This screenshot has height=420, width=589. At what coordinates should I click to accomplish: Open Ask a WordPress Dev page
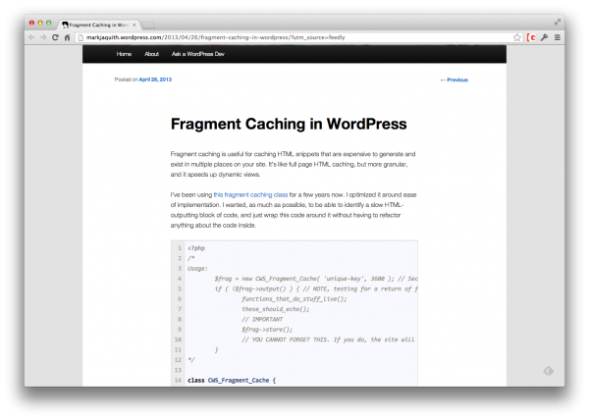[198, 54]
